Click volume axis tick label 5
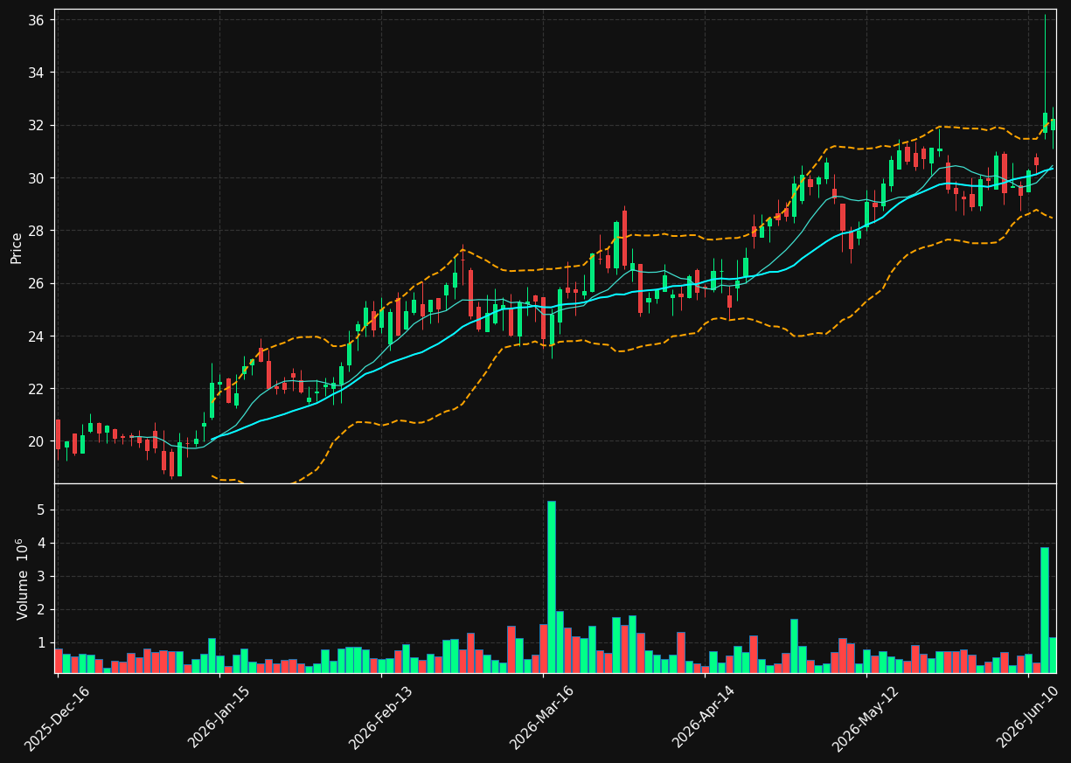The height and width of the screenshot is (763, 1071). (41, 510)
